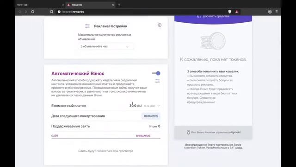Click the coin stack illustration in wallet
Screen dimensions: 296x167
coord(213,41)
